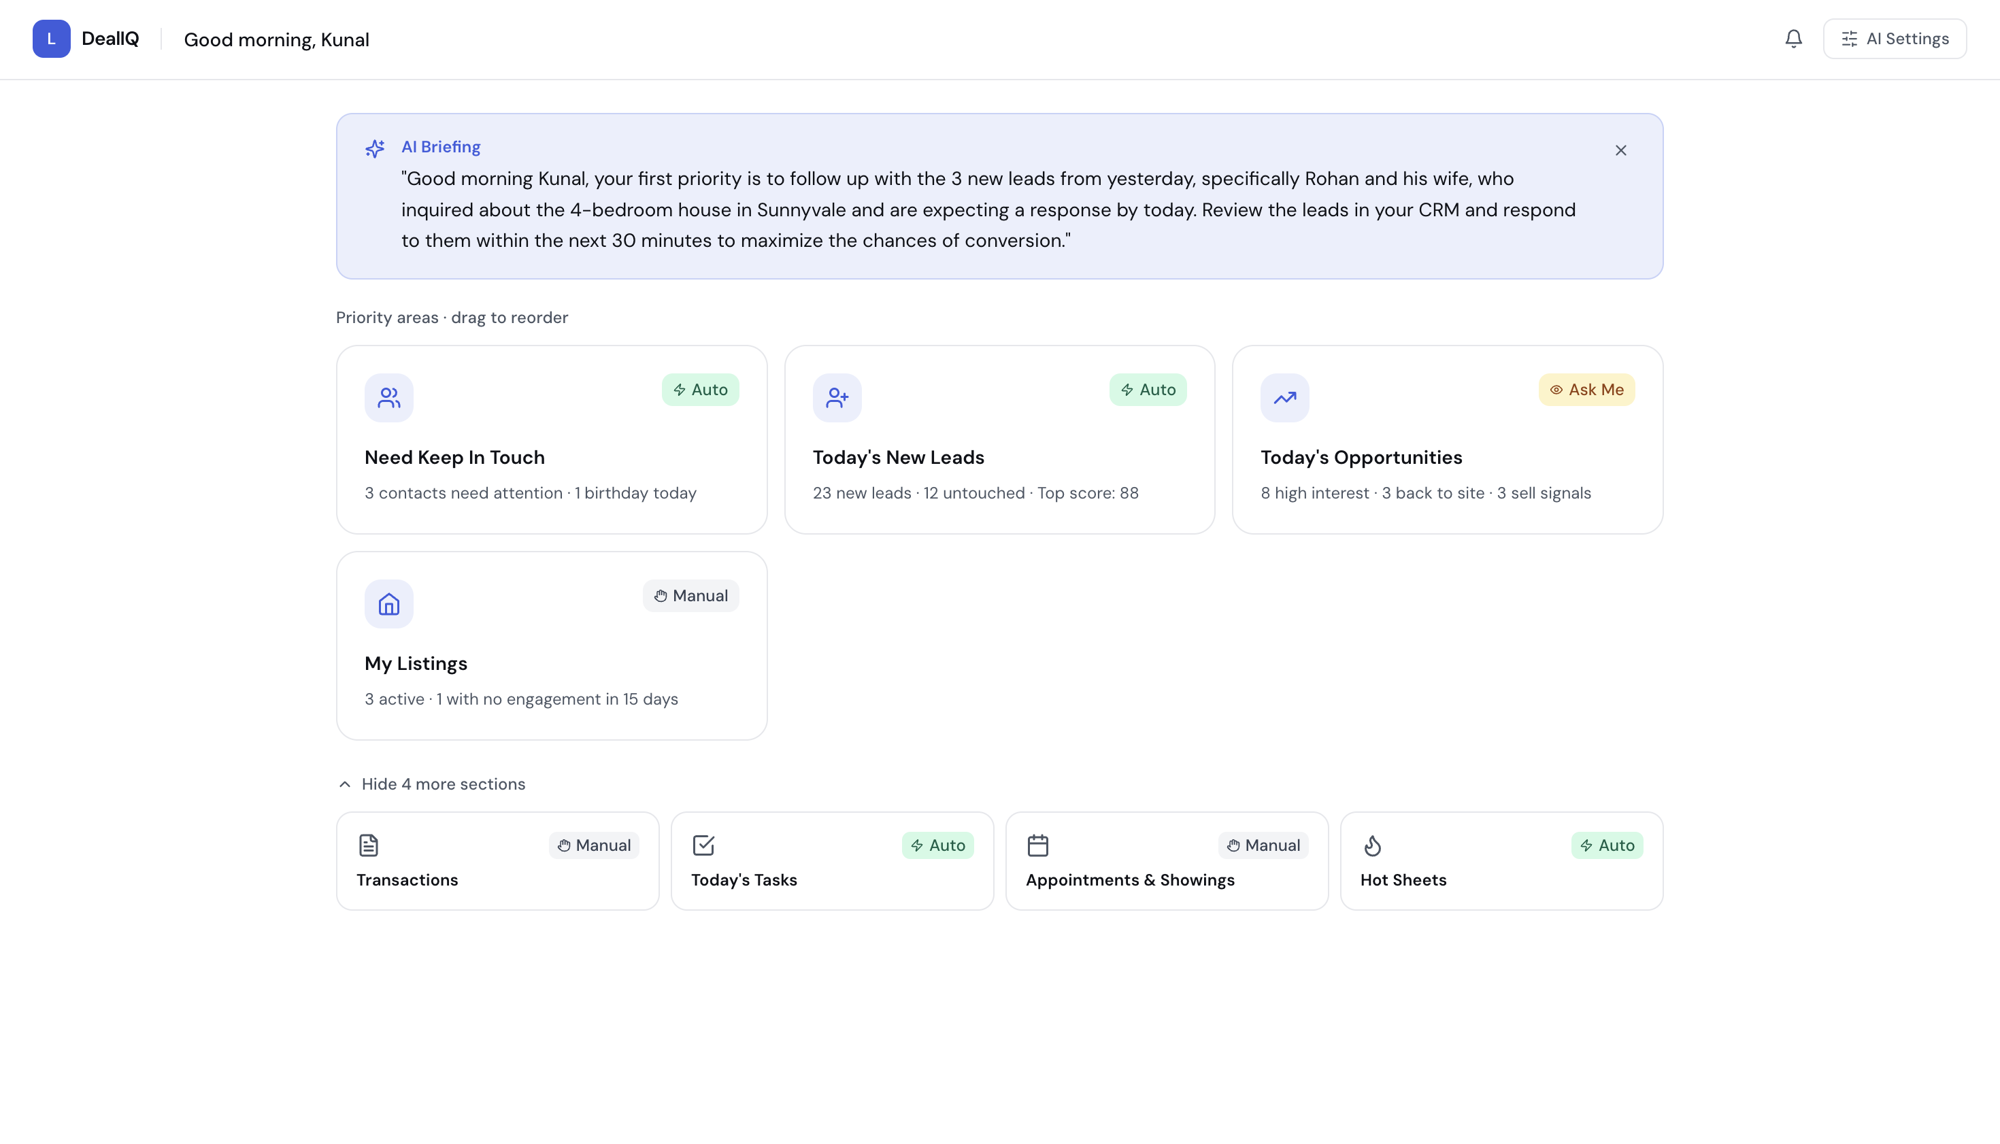This screenshot has height=1144, width=2000.
Task: Click the Appointments & Showings calendar icon
Action: click(1038, 845)
